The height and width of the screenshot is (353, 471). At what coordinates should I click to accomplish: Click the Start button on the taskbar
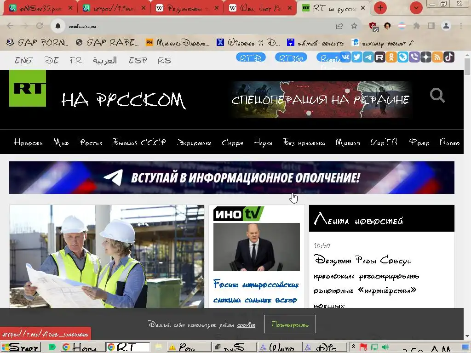point(20,347)
